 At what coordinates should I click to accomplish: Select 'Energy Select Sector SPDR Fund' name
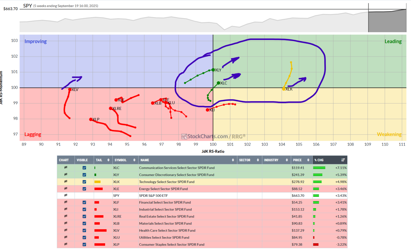pos(163,189)
